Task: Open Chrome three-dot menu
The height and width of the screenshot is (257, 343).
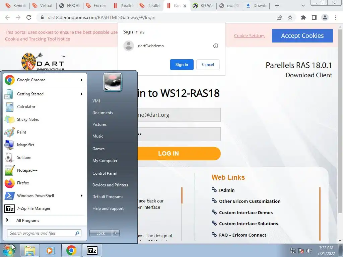Action: click(x=336, y=17)
